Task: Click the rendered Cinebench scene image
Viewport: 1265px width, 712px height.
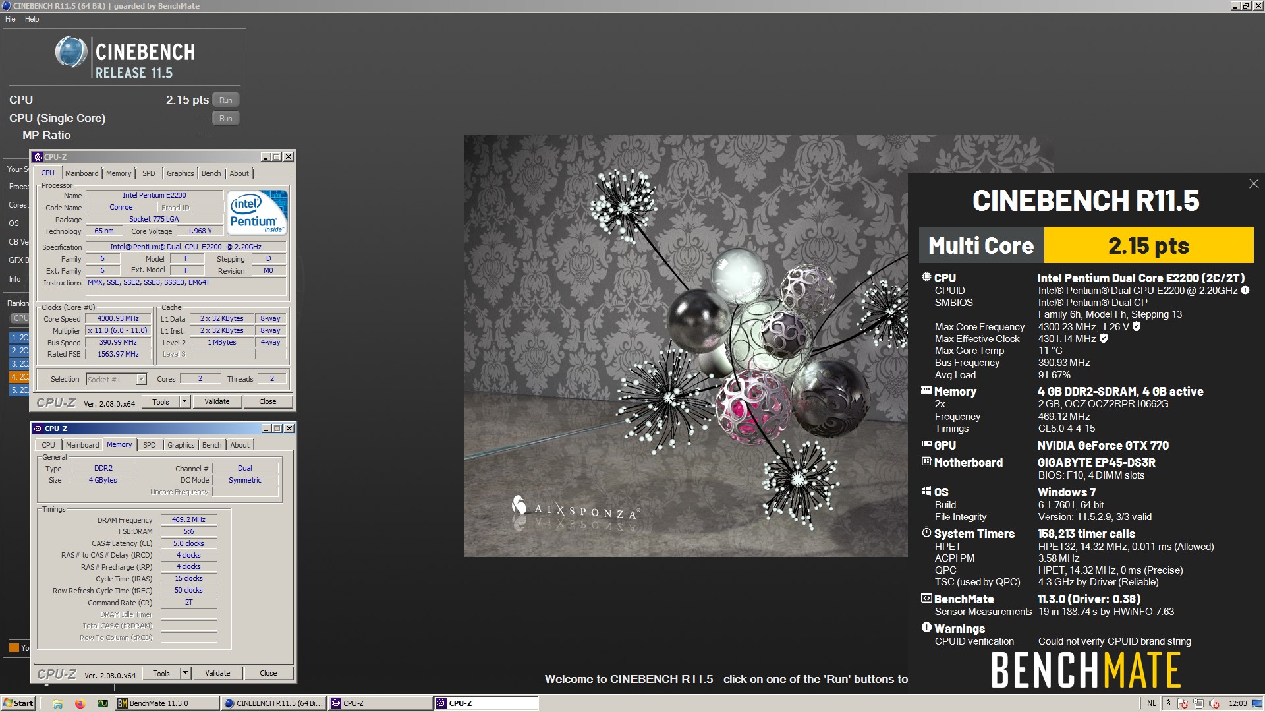Action: pos(685,346)
